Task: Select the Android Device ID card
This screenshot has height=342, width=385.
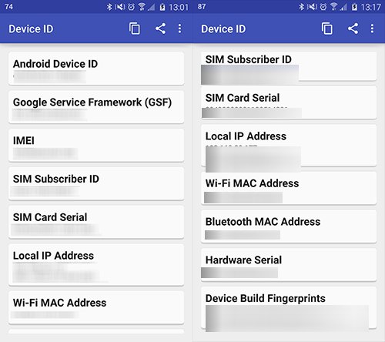Action: [96, 69]
